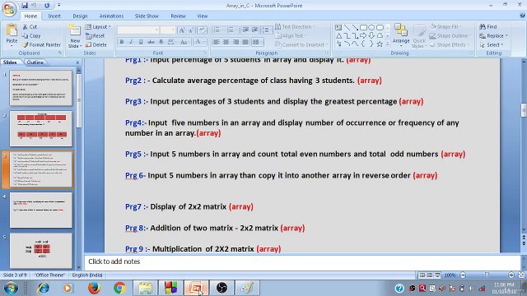Apply numbered list

tap(231, 30)
